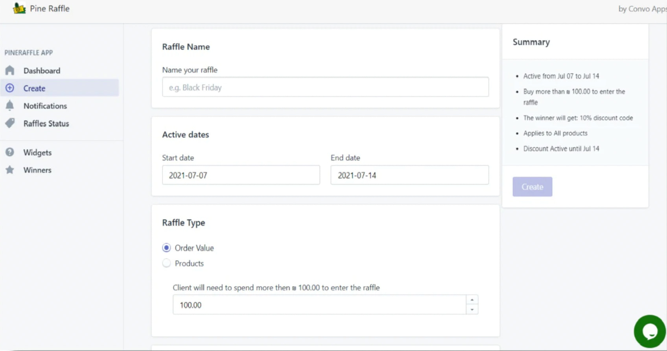The image size is (667, 351).
Task: Click the by Convo Apps link
Action: (642, 9)
